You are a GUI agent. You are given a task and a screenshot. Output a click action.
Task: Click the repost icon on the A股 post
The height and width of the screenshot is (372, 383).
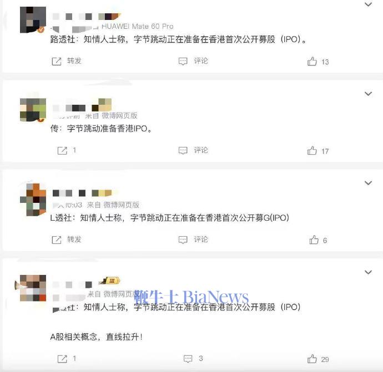62,359
